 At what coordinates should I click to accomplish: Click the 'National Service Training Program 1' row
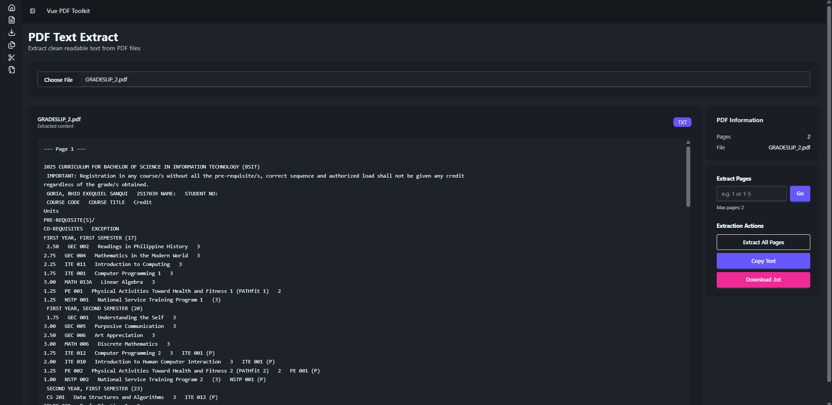tap(132, 300)
